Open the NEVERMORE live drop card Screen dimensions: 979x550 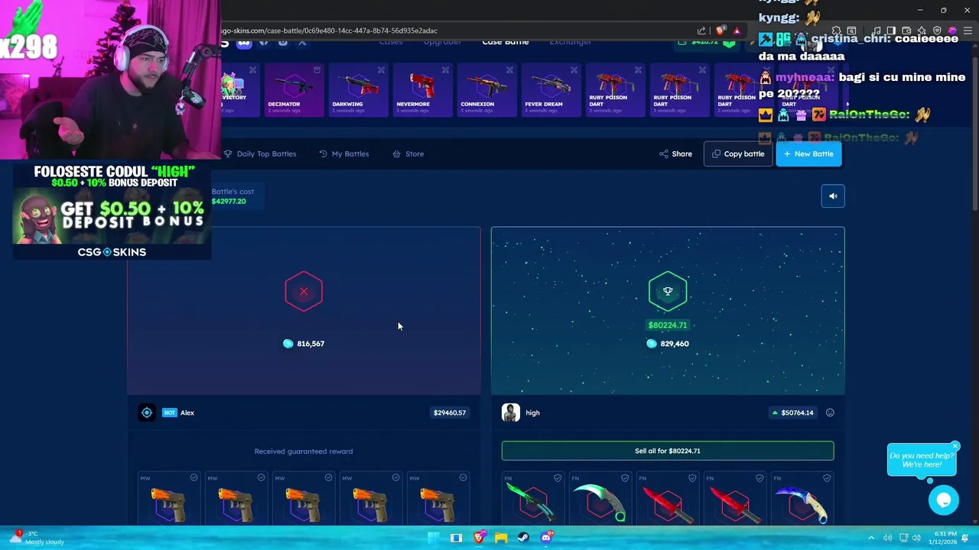tap(423, 90)
